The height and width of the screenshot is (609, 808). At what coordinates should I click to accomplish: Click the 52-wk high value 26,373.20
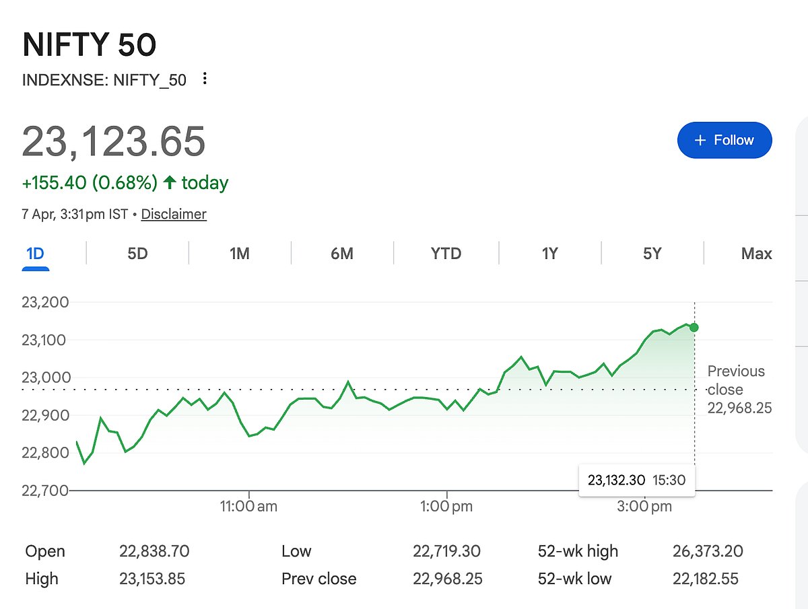pos(708,551)
